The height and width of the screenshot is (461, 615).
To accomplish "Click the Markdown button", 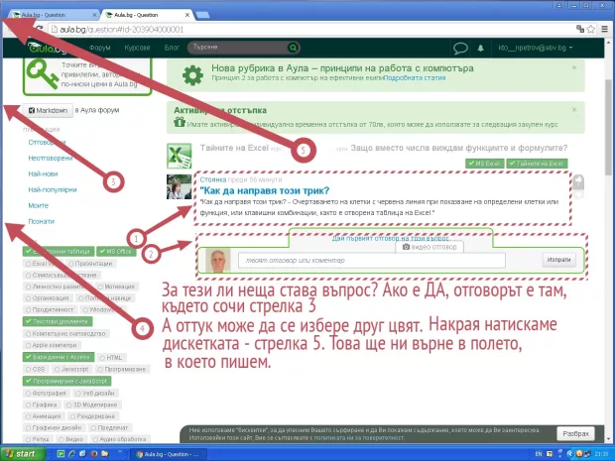I will point(48,111).
